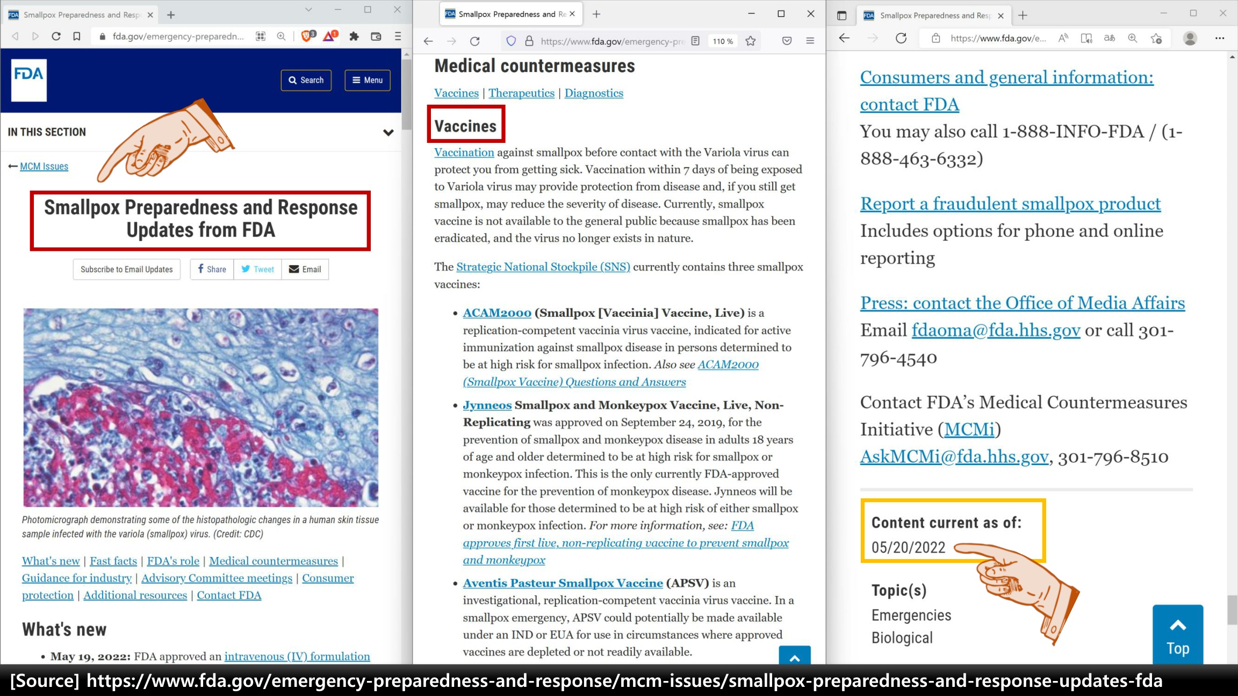This screenshot has height=696, width=1238.
Task: Click the Top button in Edge page
Action: tap(1178, 635)
